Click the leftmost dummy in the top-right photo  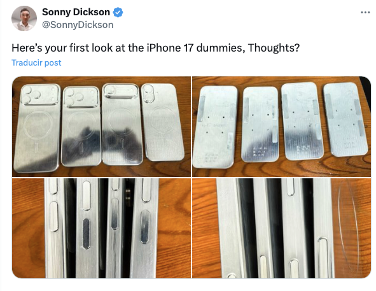point(214,127)
